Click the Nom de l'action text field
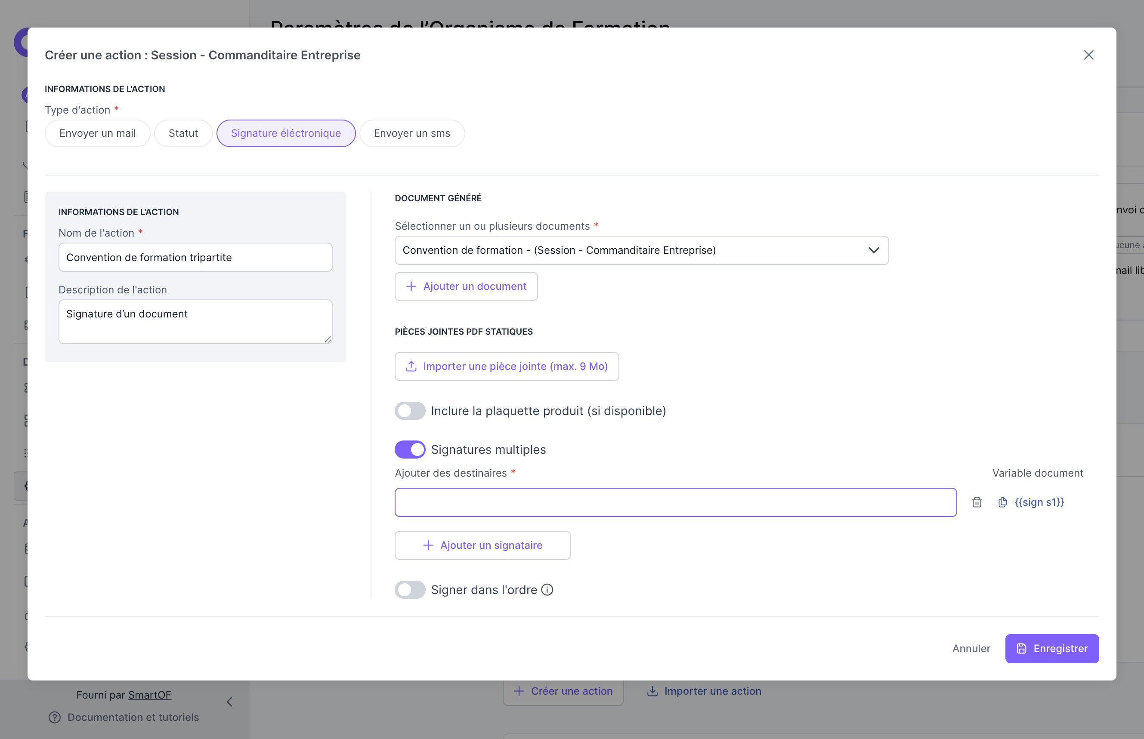1144x739 pixels. click(195, 258)
